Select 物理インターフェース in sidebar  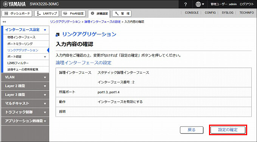point(21,37)
